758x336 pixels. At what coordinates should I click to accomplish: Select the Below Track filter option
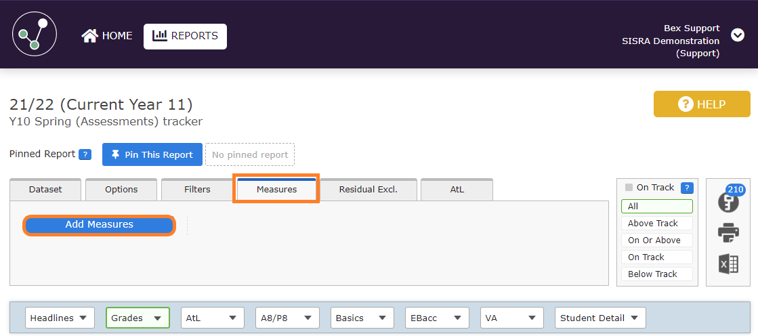(656, 274)
